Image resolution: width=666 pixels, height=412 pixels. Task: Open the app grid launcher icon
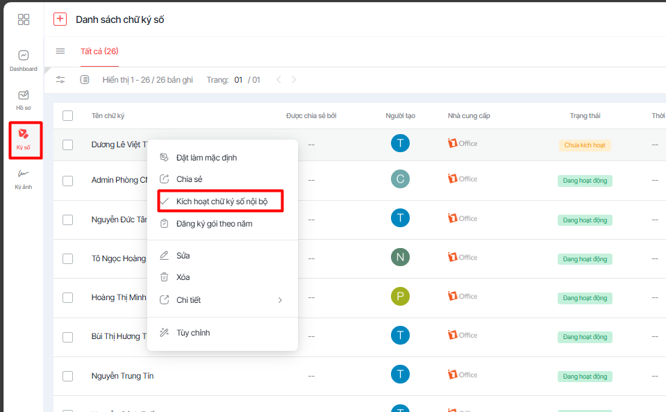pyautogui.click(x=24, y=19)
